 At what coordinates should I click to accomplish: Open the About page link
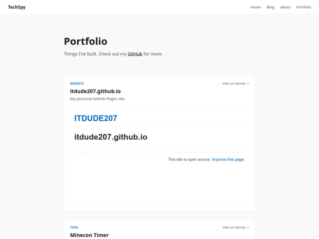click(x=285, y=7)
